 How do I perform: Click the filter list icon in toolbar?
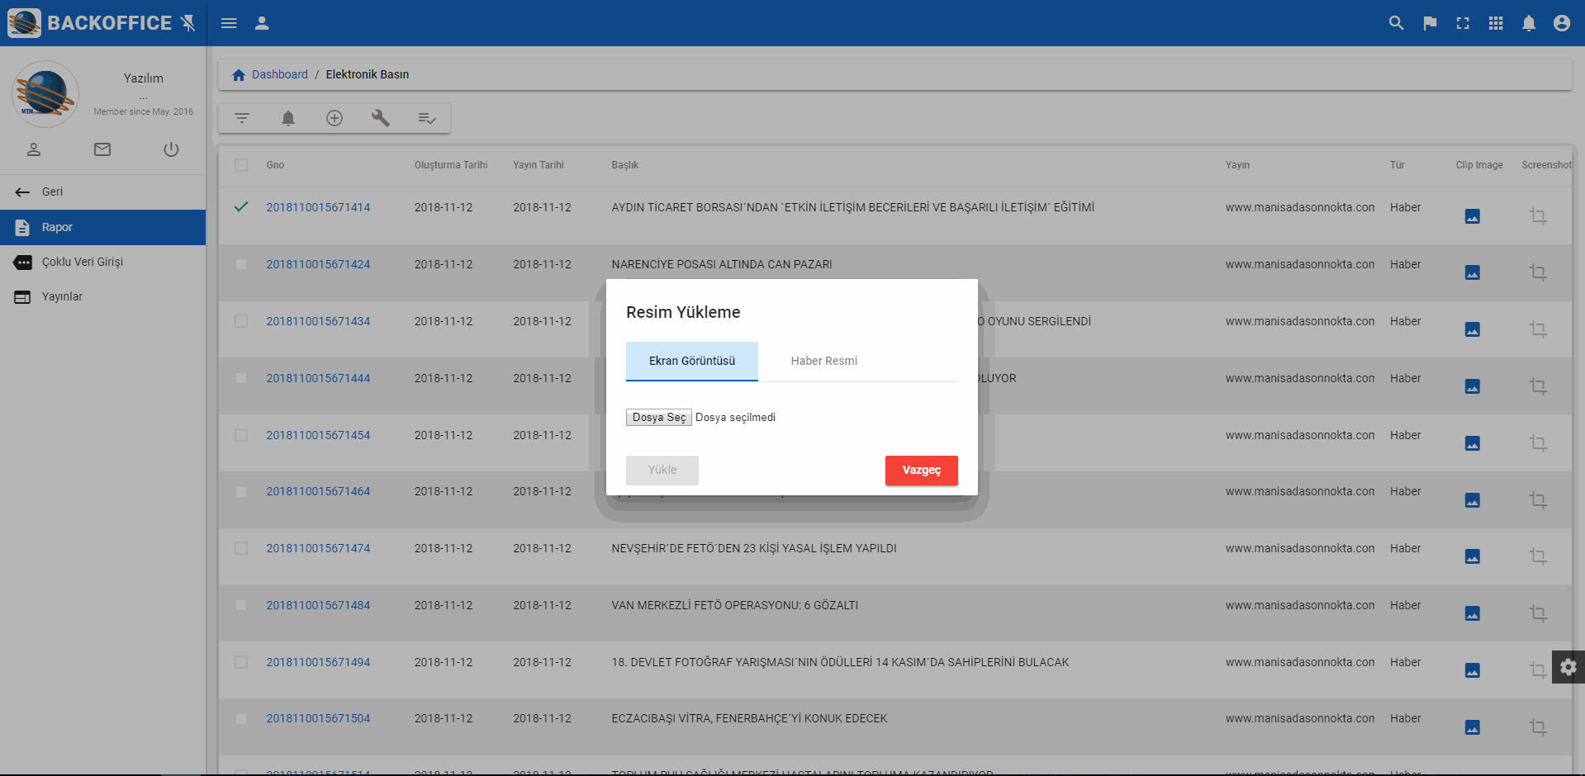[x=242, y=118]
